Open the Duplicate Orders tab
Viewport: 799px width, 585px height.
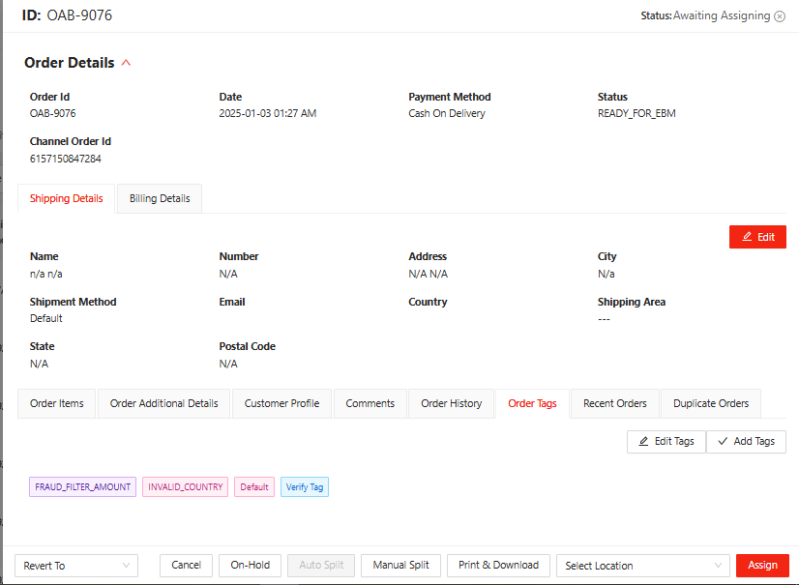click(x=711, y=404)
